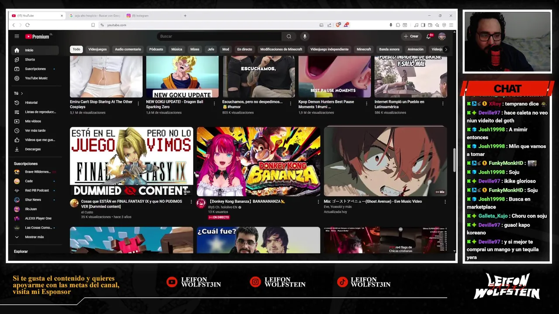Open Historial in sidebar

pyautogui.click(x=35, y=102)
